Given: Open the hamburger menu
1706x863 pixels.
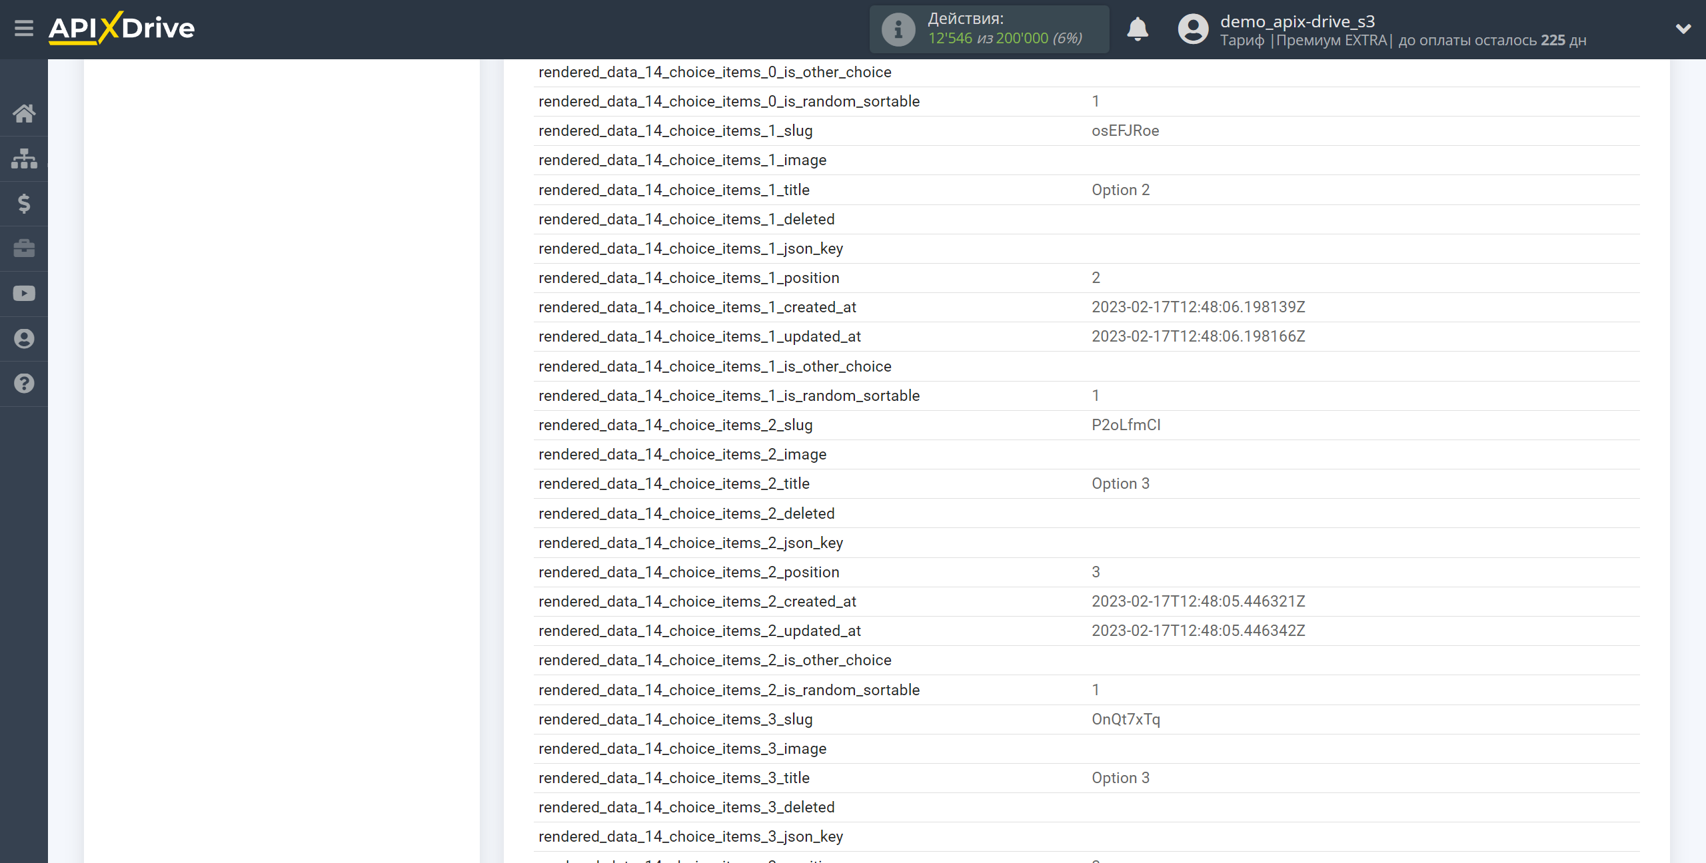Looking at the screenshot, I should point(24,29).
